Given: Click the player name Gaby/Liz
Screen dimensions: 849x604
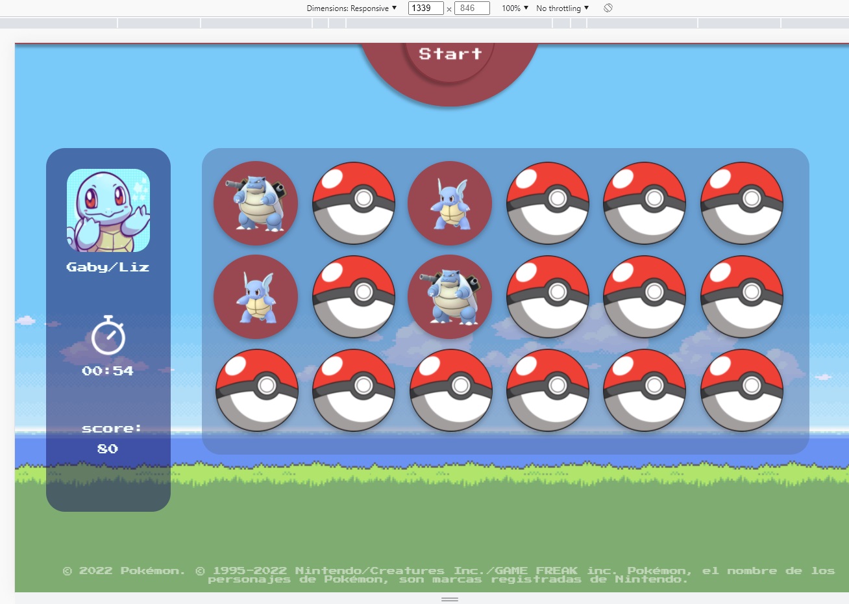Looking at the screenshot, I should pyautogui.click(x=108, y=267).
